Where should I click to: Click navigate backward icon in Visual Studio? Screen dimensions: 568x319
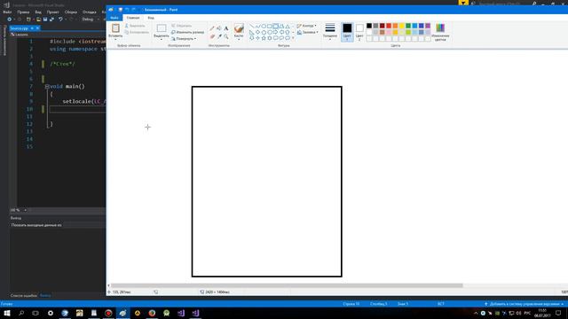tap(10, 19)
